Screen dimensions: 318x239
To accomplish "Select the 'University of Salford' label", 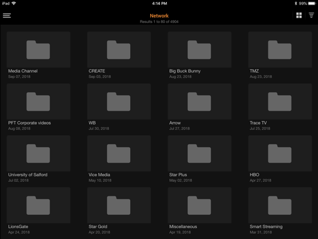I will pos(28,174).
